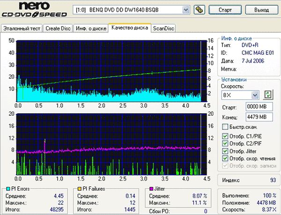The height and width of the screenshot is (215, 281).
Task: Uncheck Отобр. C2/PIF checkbox
Action: [x=225, y=143]
